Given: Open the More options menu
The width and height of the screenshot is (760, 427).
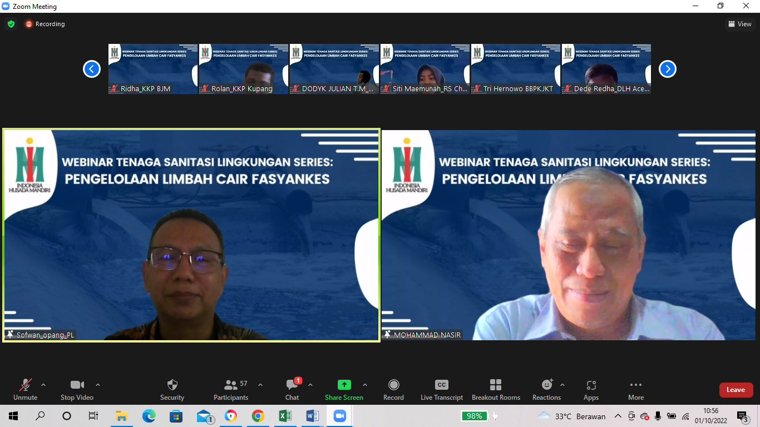Looking at the screenshot, I should pyautogui.click(x=636, y=390).
